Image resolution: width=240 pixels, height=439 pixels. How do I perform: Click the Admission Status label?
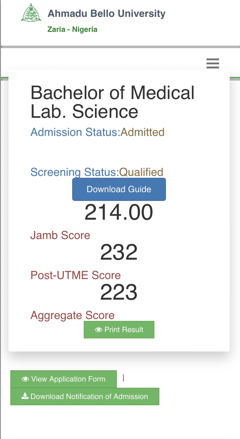point(75,132)
